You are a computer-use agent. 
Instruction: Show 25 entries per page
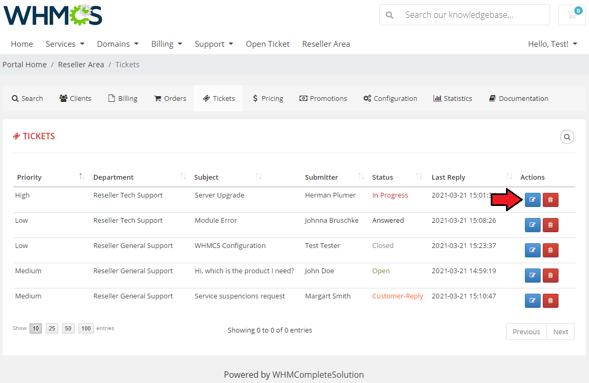pyautogui.click(x=52, y=328)
